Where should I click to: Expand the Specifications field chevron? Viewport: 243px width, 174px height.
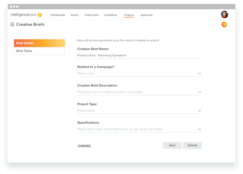coord(199,129)
